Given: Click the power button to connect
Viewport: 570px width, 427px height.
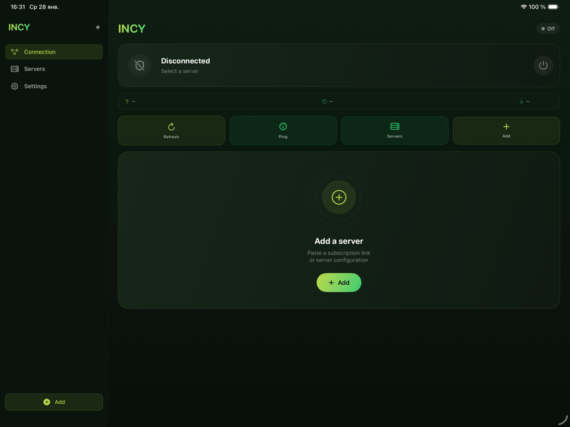Looking at the screenshot, I should click(x=543, y=65).
